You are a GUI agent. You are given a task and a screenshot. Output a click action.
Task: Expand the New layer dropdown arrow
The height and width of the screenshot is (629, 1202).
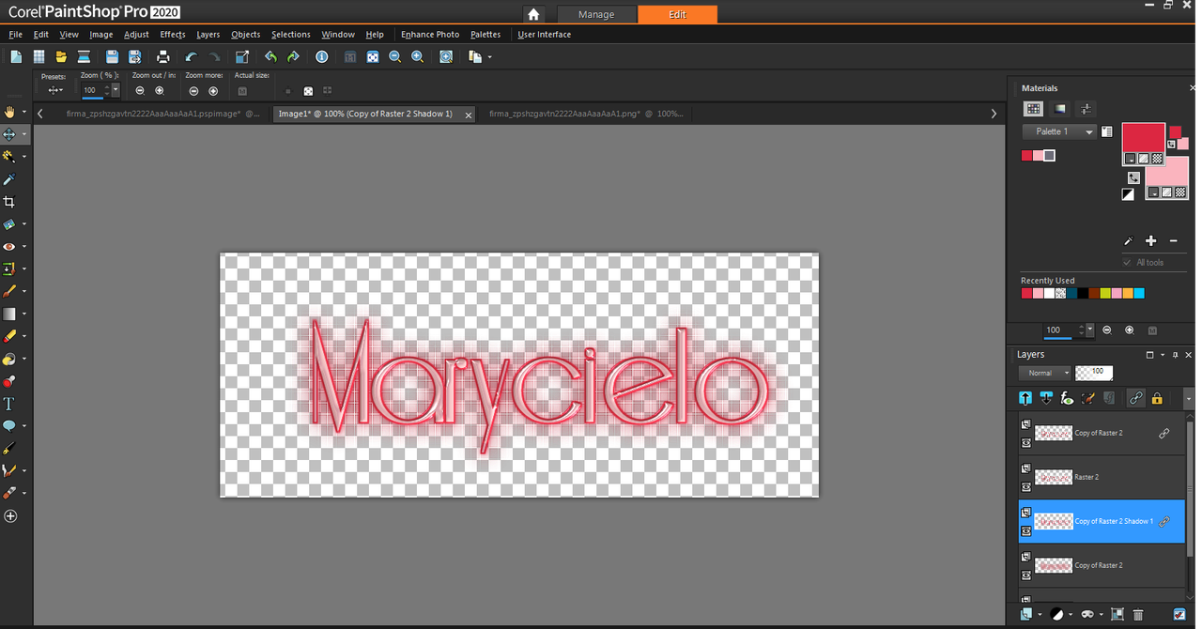(x=1040, y=614)
